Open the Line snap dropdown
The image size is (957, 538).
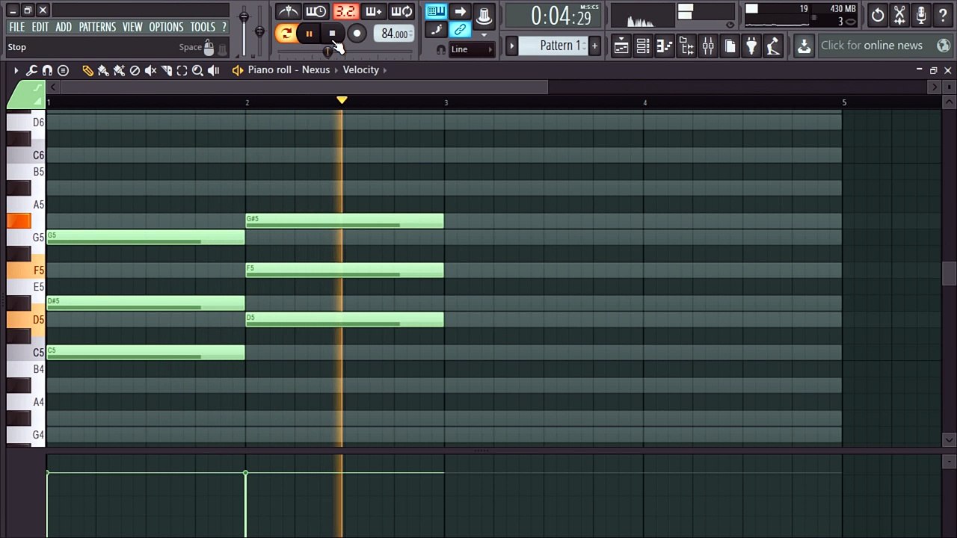(x=471, y=49)
